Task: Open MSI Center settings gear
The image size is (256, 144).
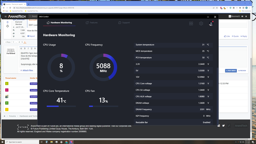Action: 201,23
